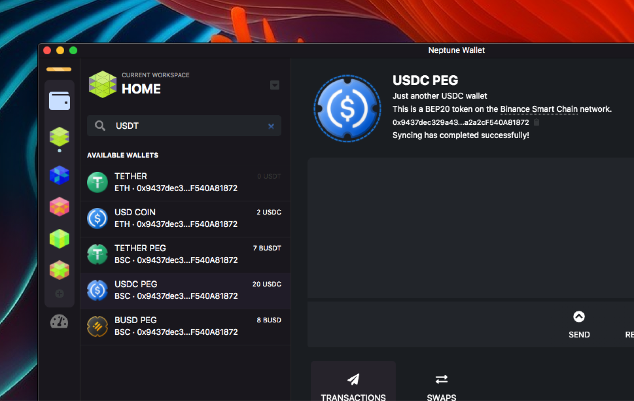Image resolution: width=634 pixels, height=401 pixels.
Task: Expand the current workspace dropdown
Action: (x=275, y=85)
